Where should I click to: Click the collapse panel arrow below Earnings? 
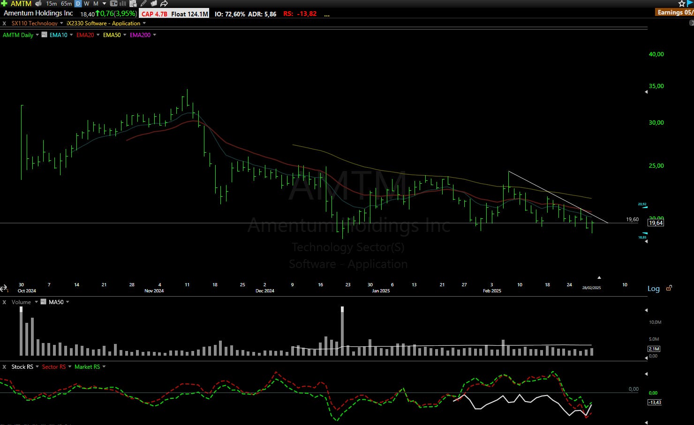tap(691, 22)
